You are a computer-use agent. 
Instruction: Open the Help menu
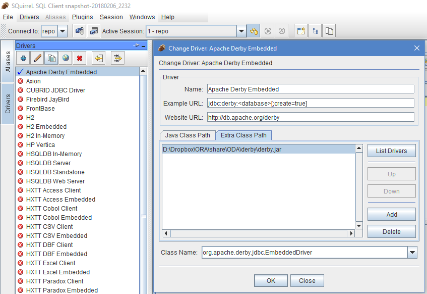coord(168,17)
